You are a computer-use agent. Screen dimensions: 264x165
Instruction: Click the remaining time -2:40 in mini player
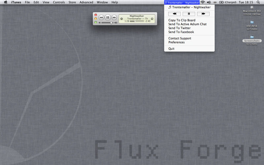pos(148,21)
